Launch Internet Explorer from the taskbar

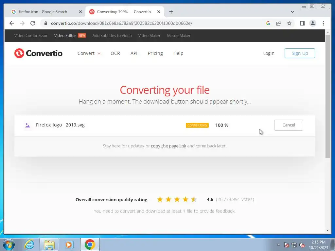(29, 244)
